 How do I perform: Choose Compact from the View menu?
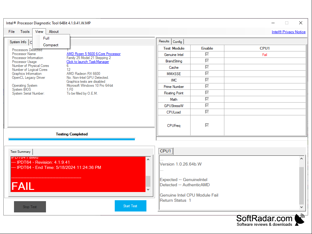click(x=51, y=45)
